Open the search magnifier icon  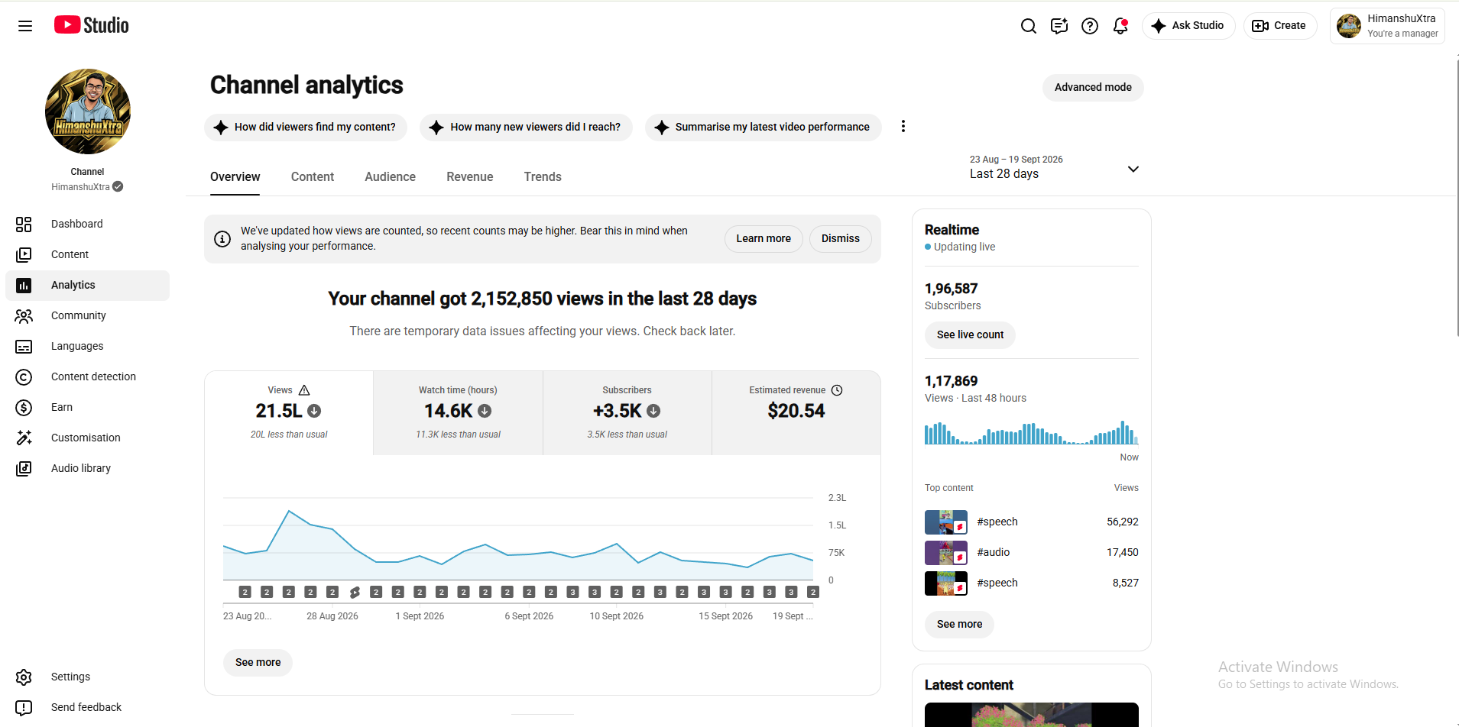point(1029,26)
